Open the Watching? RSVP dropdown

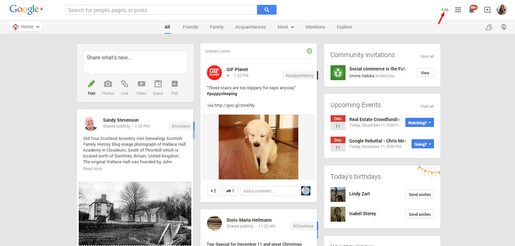point(419,123)
